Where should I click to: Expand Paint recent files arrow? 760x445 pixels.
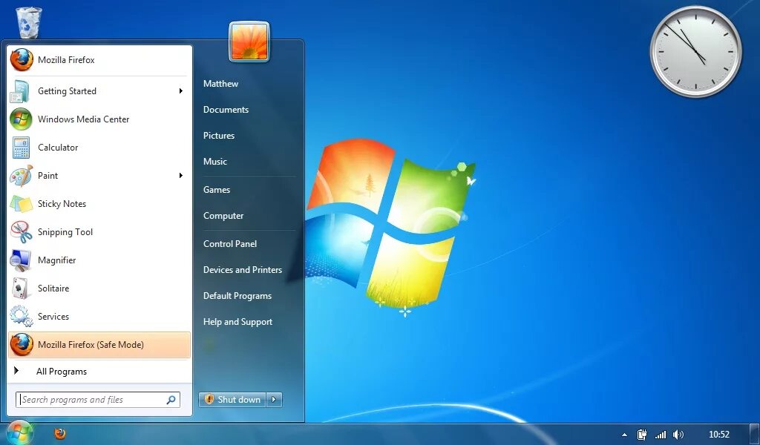click(181, 175)
